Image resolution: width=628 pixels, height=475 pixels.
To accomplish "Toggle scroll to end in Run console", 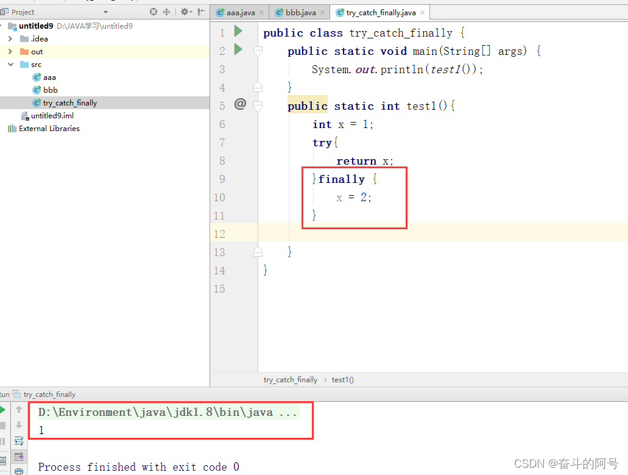I will [19, 457].
